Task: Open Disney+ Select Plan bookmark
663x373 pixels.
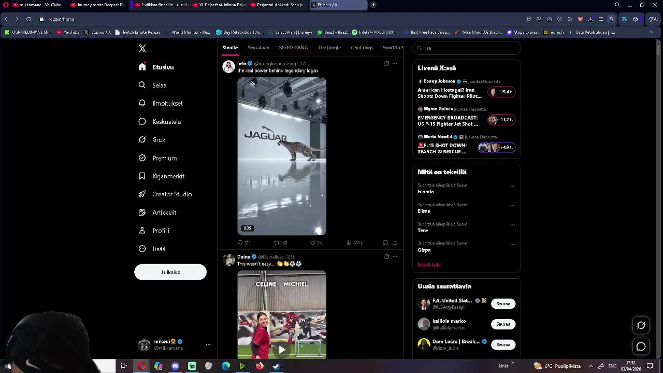Action: (x=290, y=32)
